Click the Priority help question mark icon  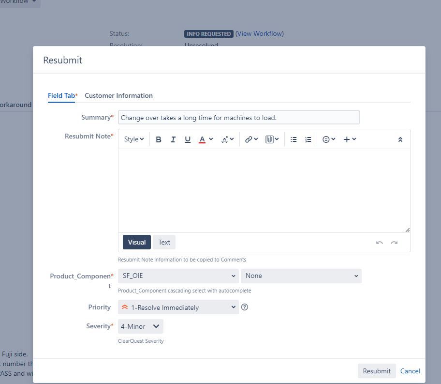(245, 307)
